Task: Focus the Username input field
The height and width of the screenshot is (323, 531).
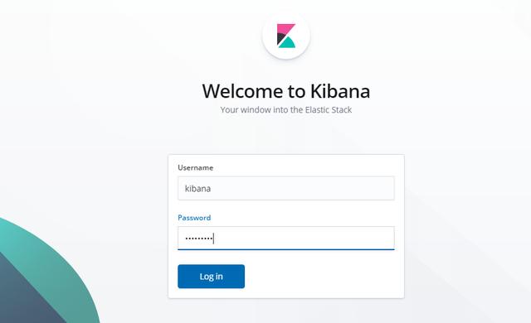Action: tap(286, 188)
